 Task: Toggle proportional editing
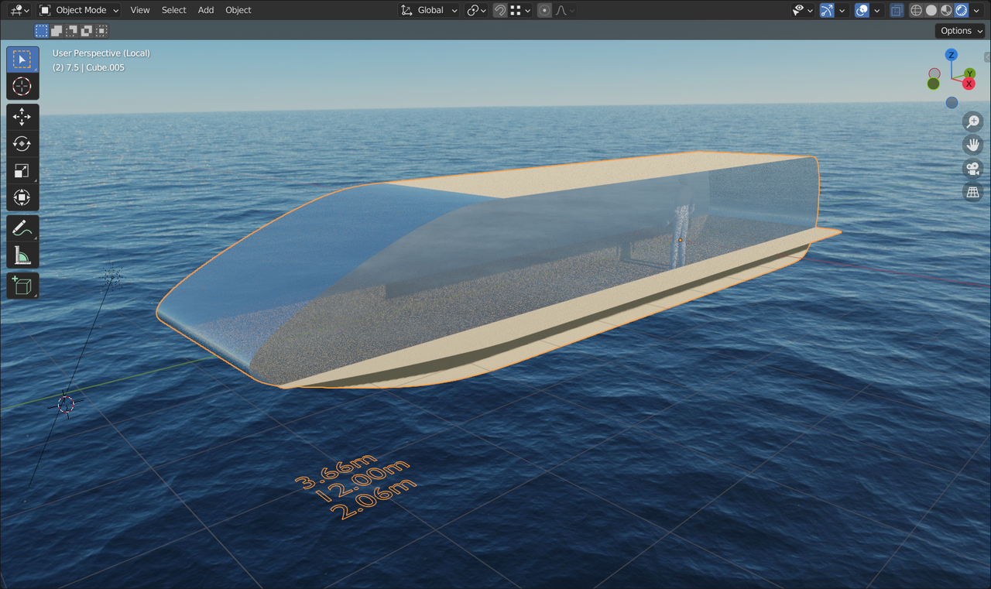tap(544, 10)
